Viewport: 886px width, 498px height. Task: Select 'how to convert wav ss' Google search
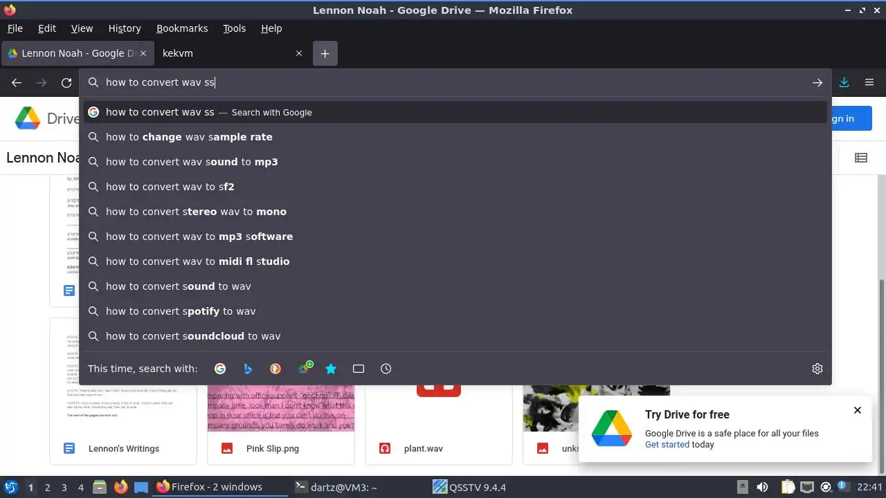pos(455,112)
